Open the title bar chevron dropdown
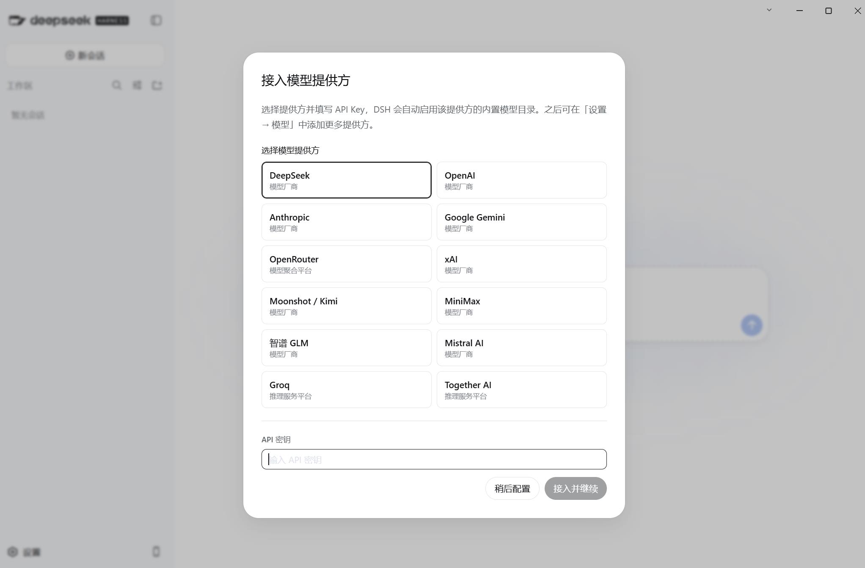The image size is (865, 568). click(769, 10)
